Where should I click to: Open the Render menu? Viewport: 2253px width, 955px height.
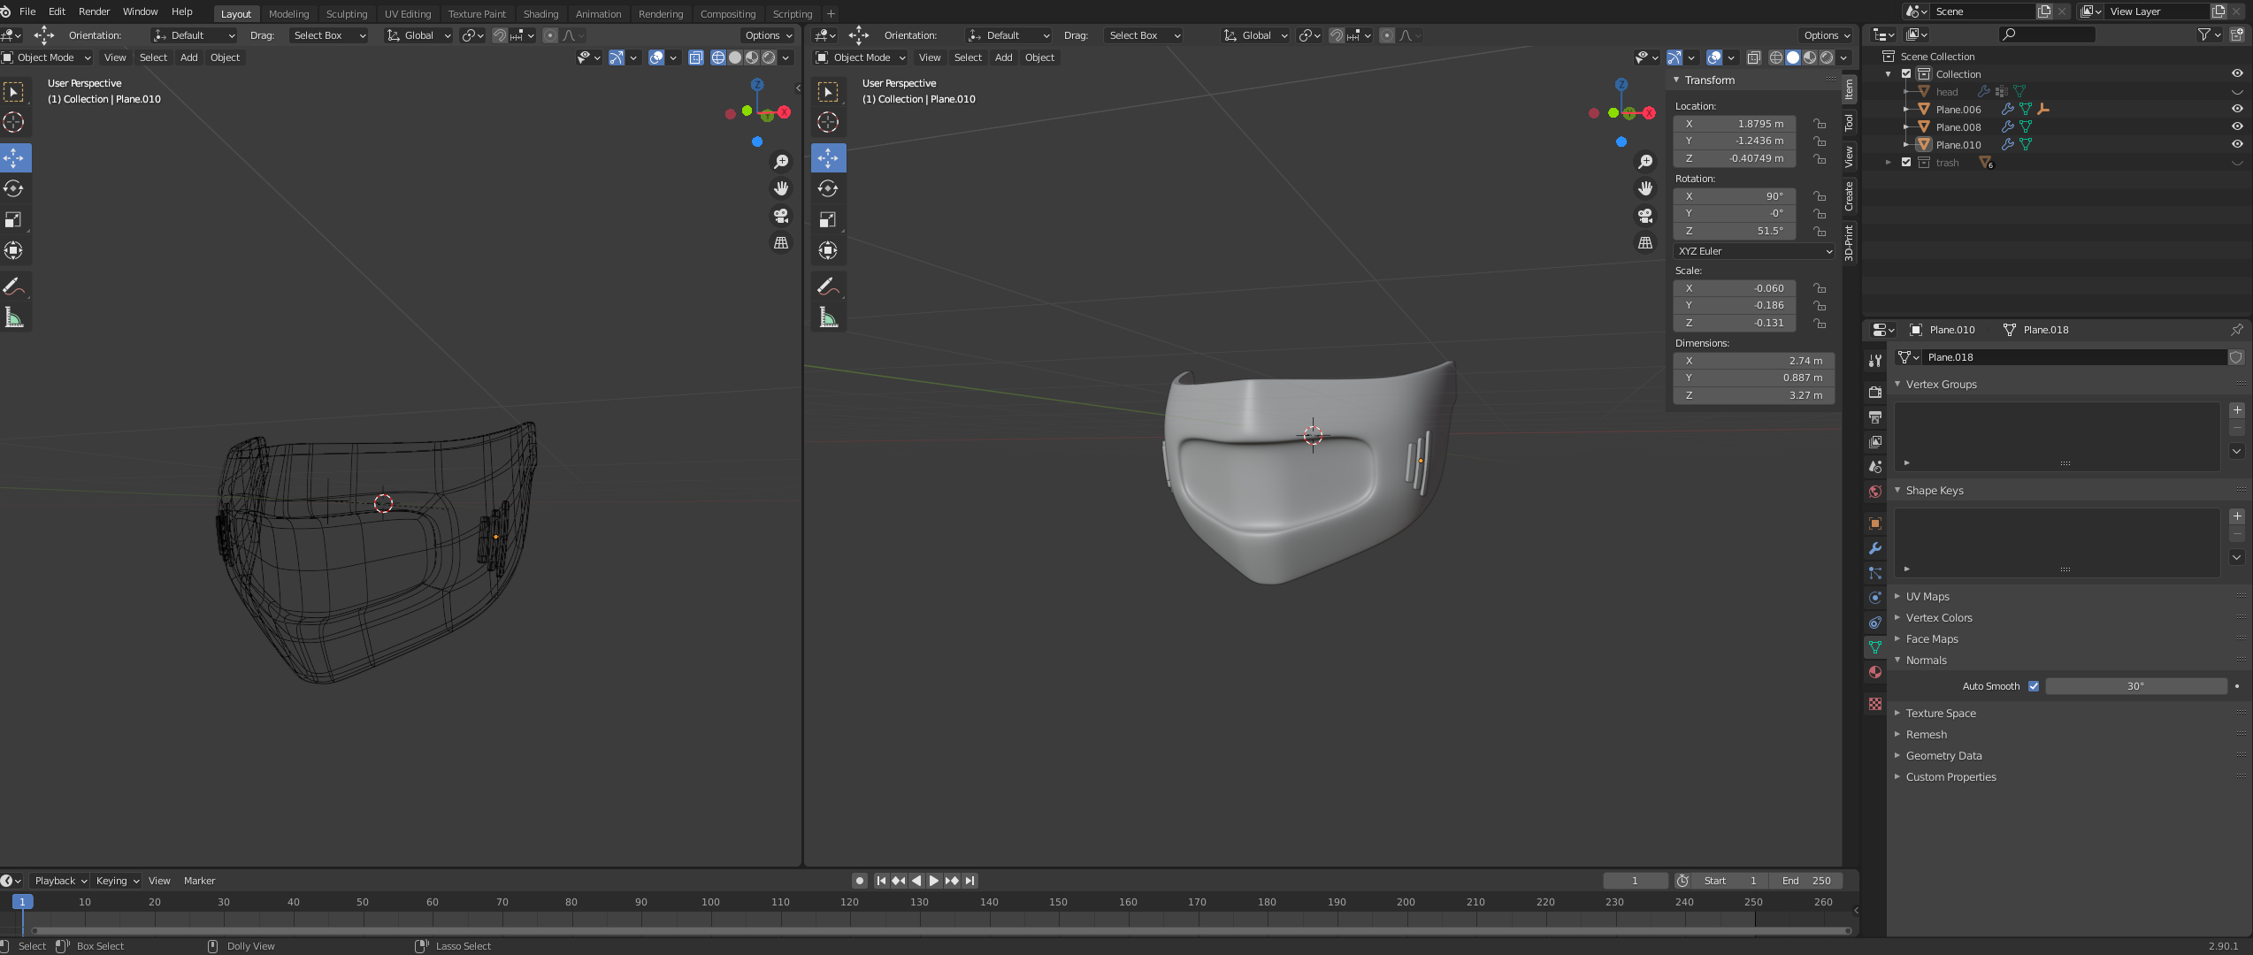(94, 11)
